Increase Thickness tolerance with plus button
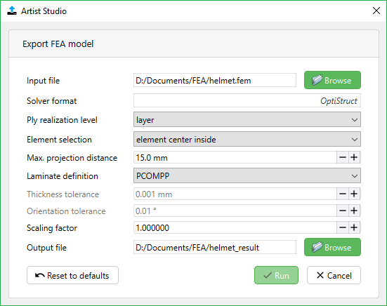This screenshot has height=306, width=387. click(355, 194)
